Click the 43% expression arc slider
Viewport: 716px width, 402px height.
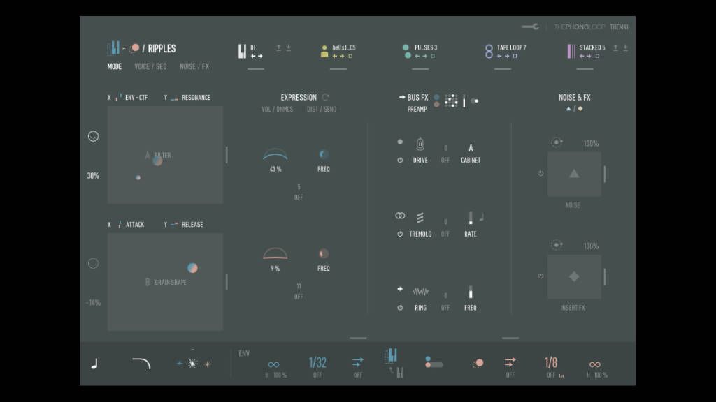pos(275,154)
